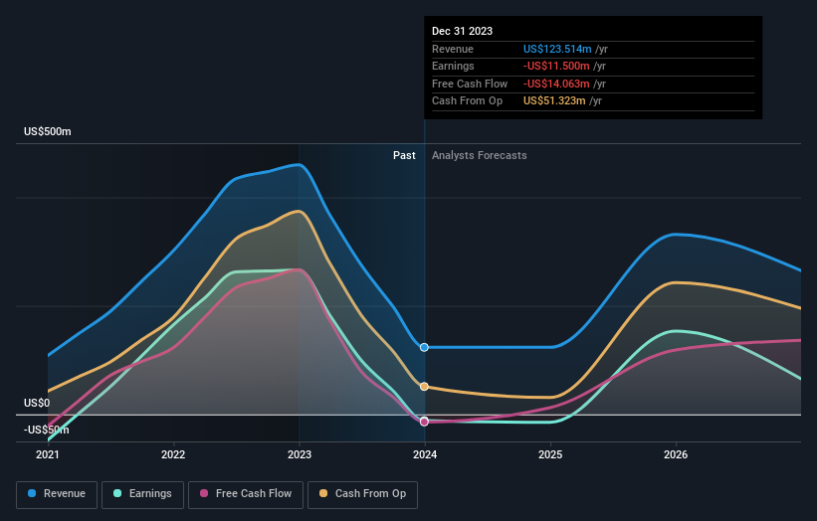Click the Cash From Op value US$51.323m
This screenshot has height=521, width=817.
click(x=554, y=101)
